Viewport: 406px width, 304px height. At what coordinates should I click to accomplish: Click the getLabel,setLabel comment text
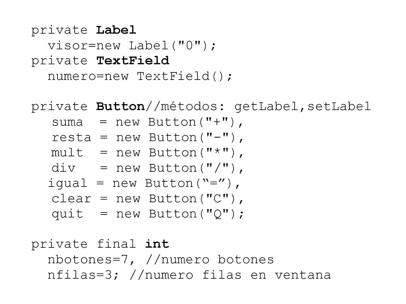(303, 106)
